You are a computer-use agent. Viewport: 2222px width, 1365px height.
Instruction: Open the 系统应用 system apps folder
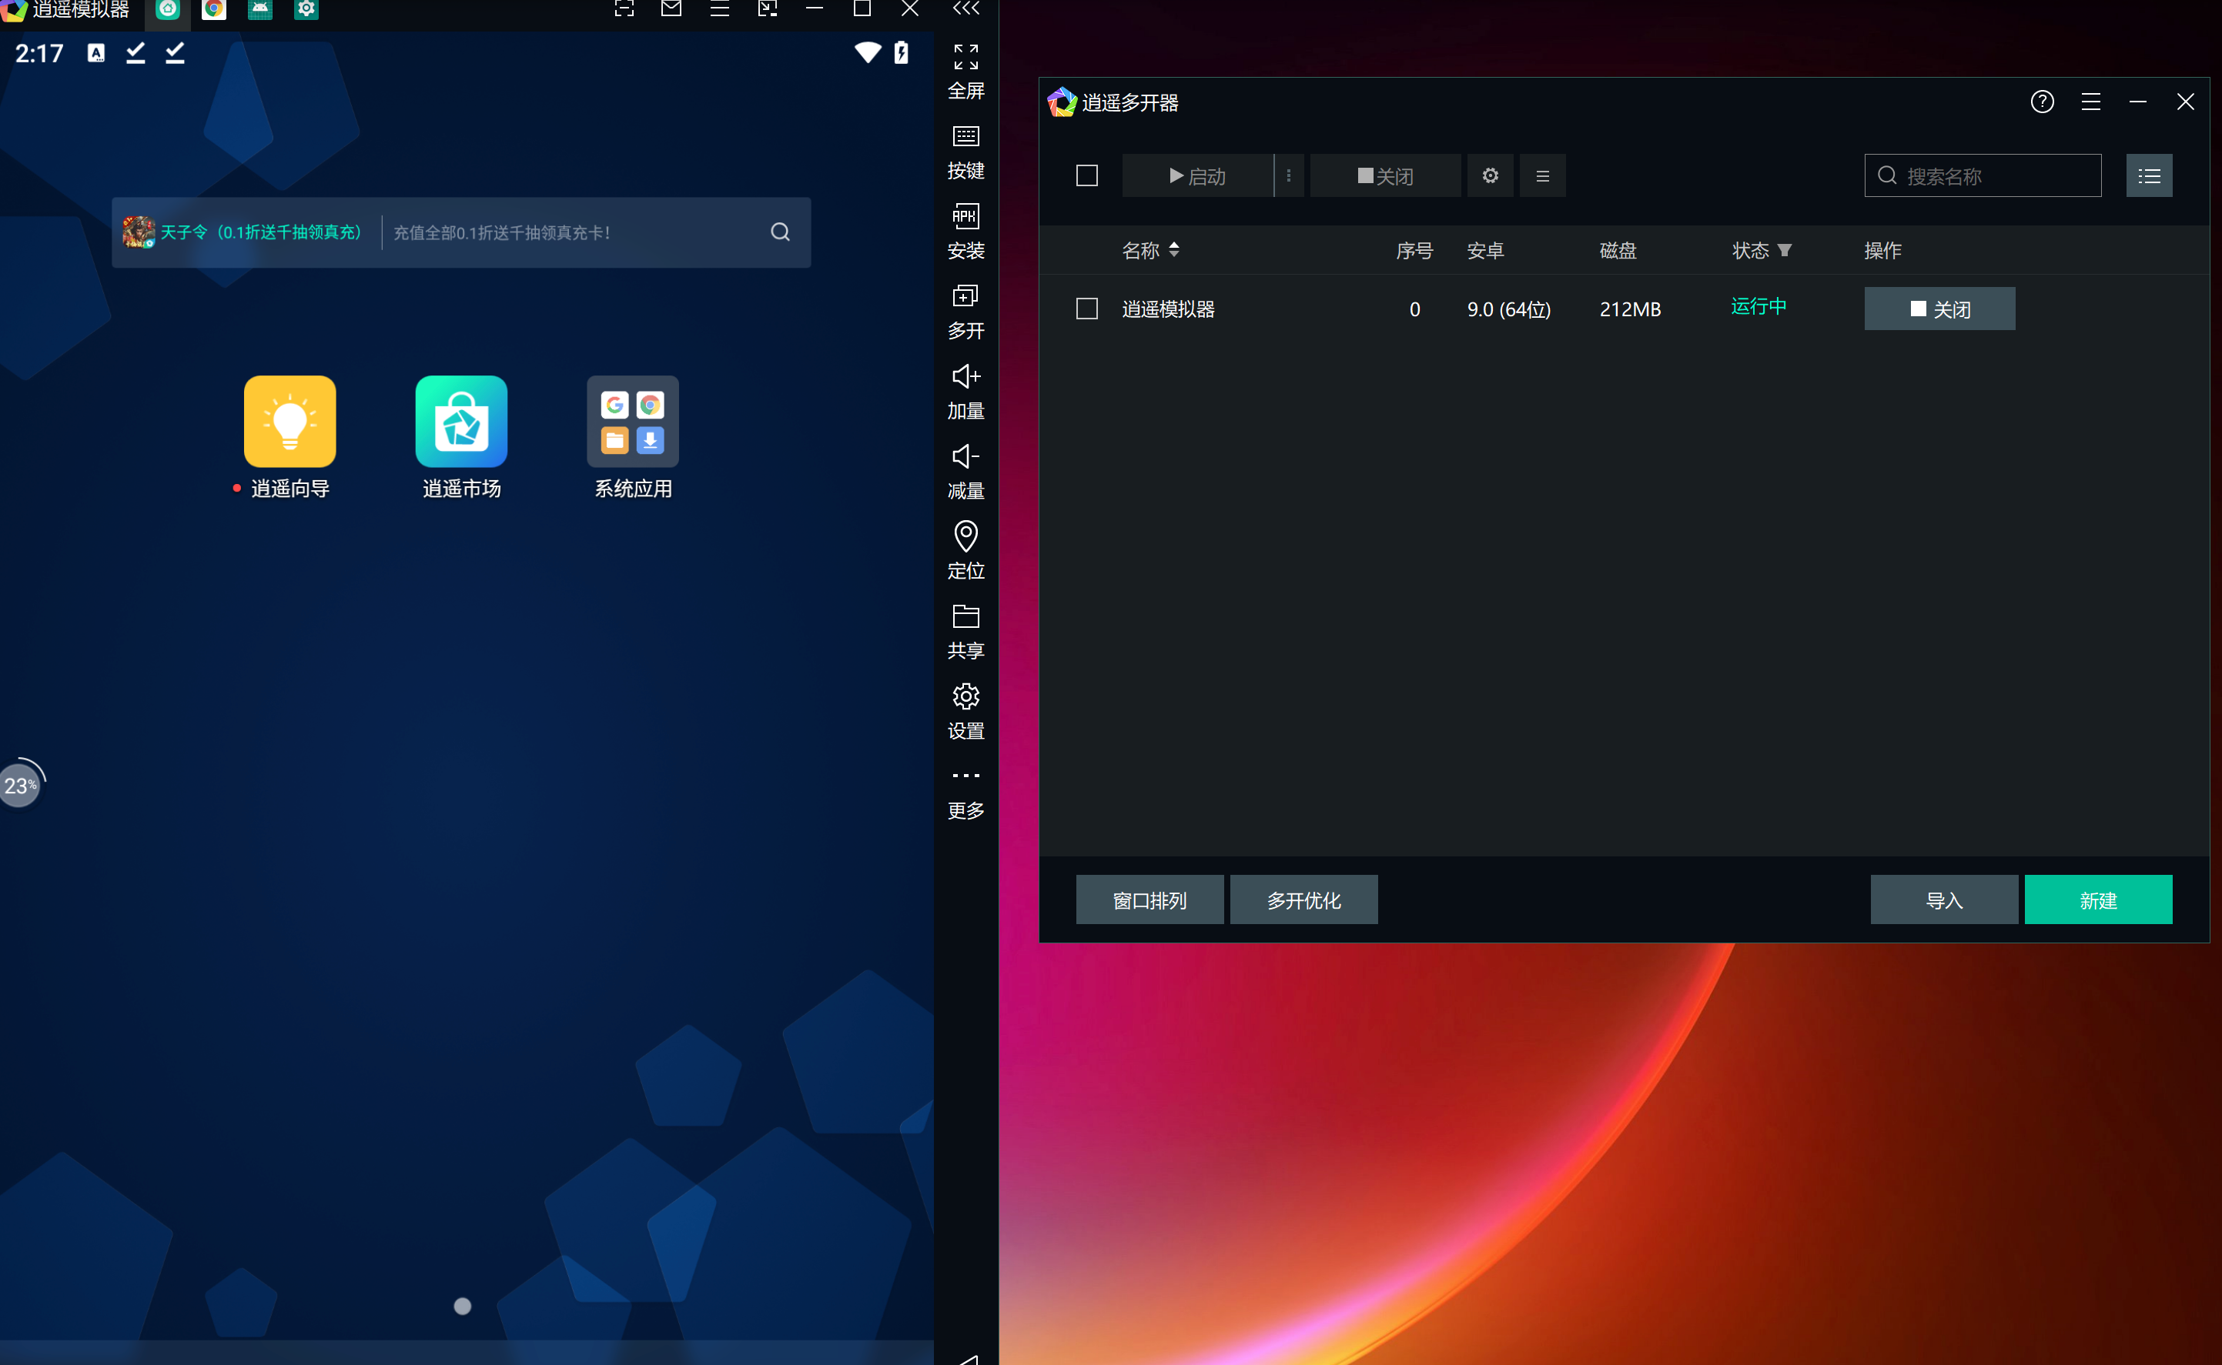(x=633, y=422)
